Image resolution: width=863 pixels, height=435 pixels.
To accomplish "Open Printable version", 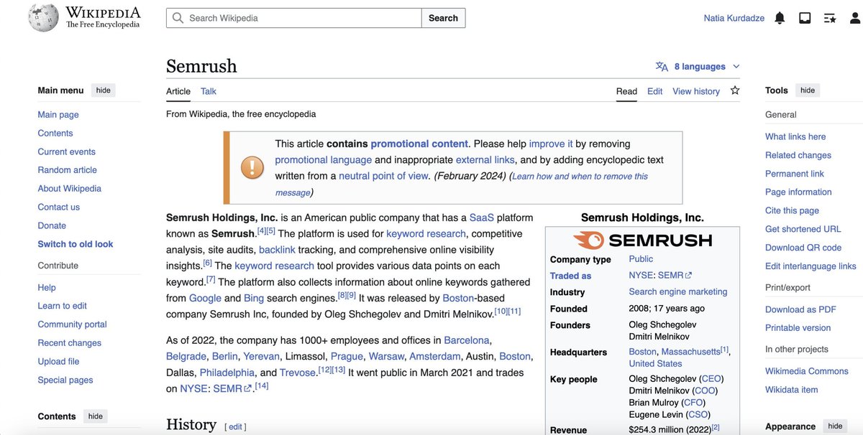I will [x=798, y=328].
